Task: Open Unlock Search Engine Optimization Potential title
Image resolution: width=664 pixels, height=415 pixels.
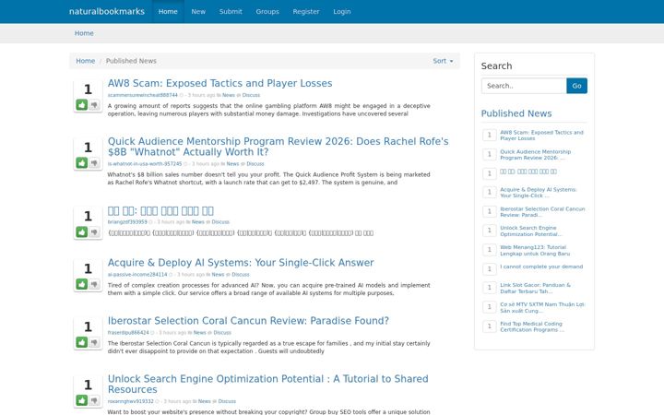Action: point(267,384)
